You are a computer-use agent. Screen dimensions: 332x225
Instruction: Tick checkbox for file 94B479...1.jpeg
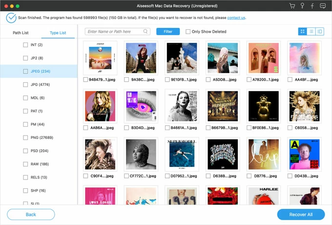pos(86,79)
